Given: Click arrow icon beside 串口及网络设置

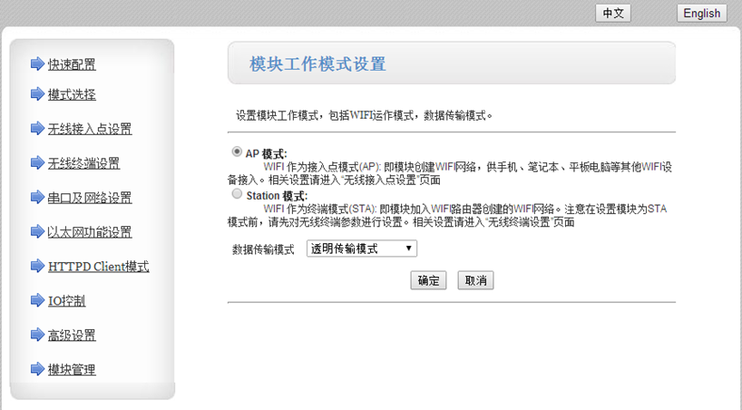Looking at the screenshot, I should point(37,197).
